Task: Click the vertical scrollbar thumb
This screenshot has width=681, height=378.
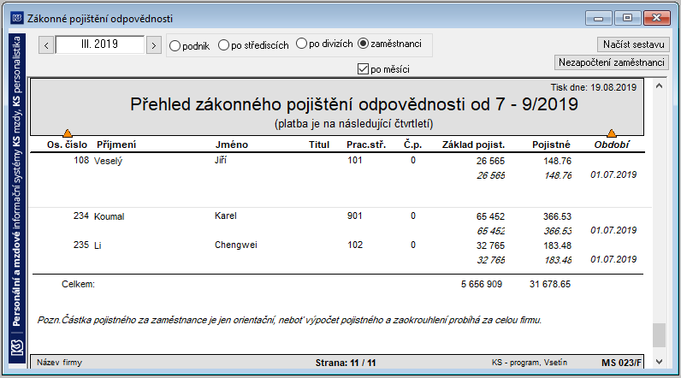Action: tap(659, 335)
